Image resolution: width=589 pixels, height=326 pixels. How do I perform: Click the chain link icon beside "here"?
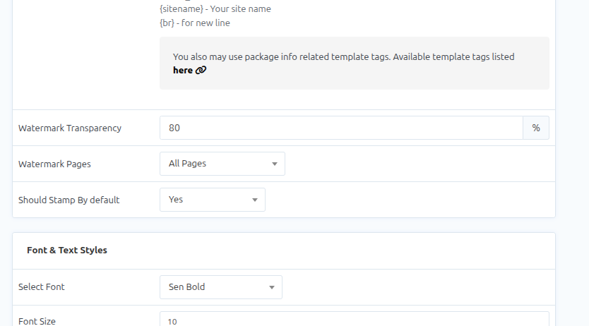[x=201, y=71]
